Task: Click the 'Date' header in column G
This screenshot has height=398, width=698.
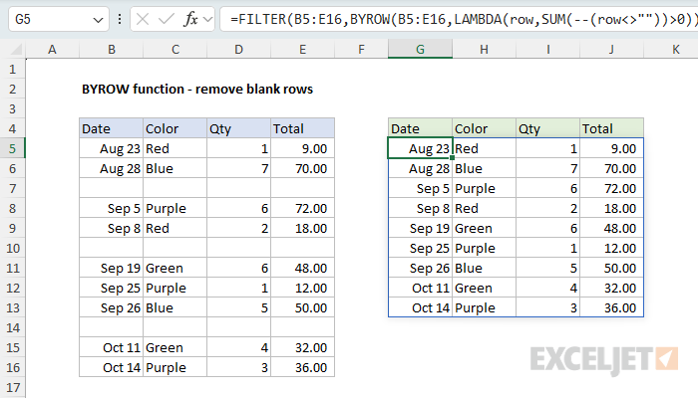Action: click(420, 128)
